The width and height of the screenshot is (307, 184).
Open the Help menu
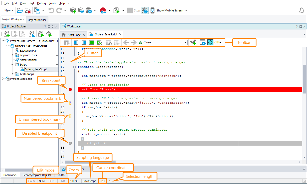pos(62,3)
